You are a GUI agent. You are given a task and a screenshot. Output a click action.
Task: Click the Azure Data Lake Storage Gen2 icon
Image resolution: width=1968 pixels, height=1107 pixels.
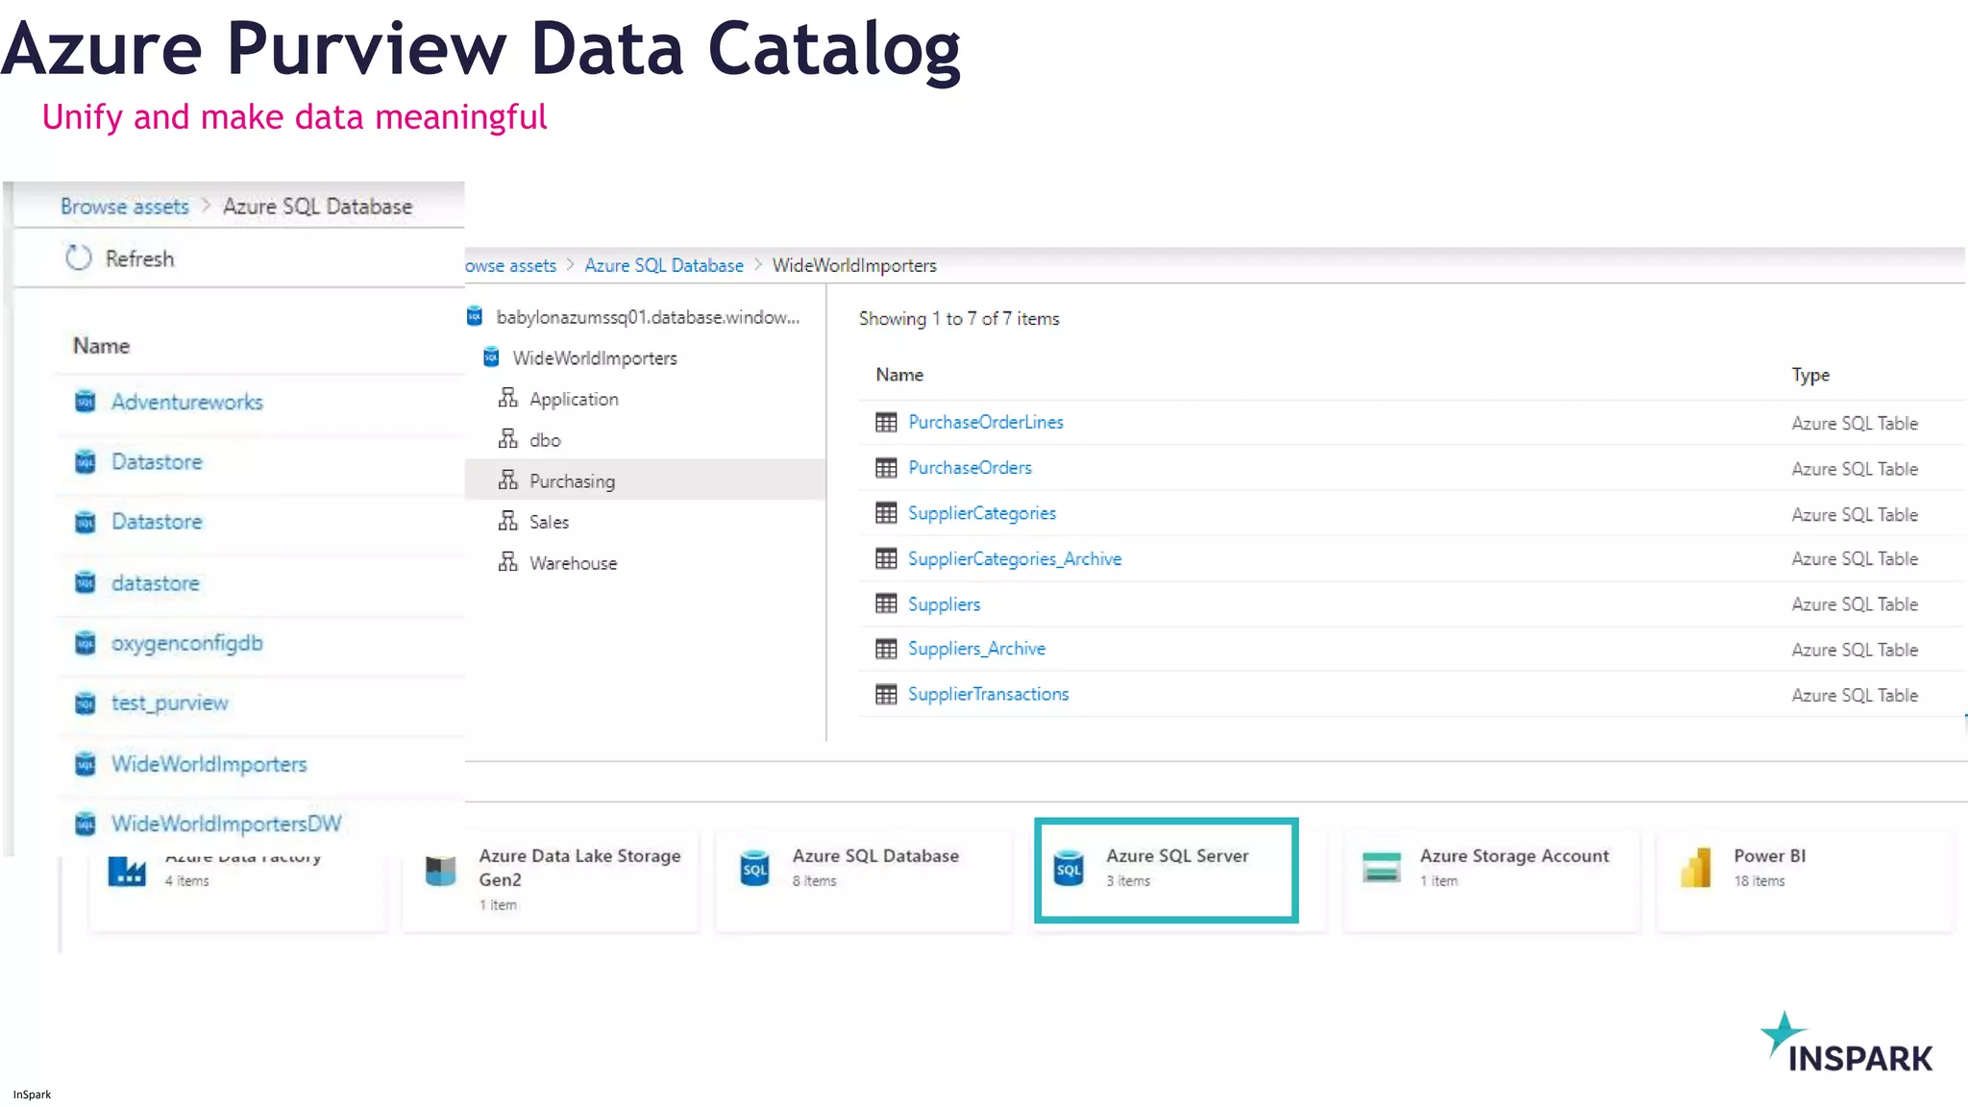point(440,871)
